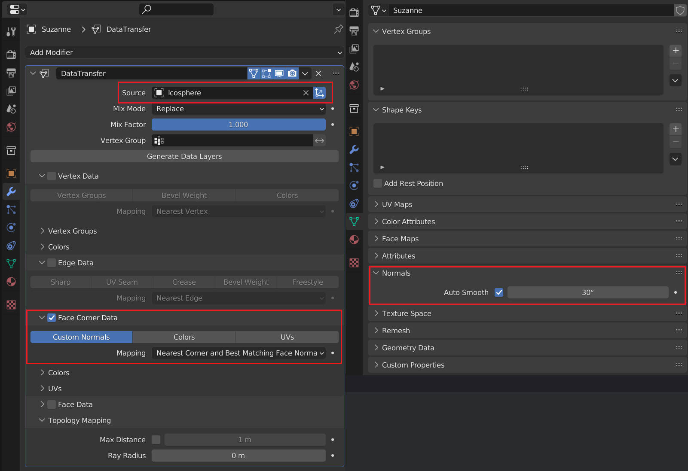Edit the DataTransfer modifier name field
Image resolution: width=688 pixels, height=471 pixels.
tap(151, 73)
